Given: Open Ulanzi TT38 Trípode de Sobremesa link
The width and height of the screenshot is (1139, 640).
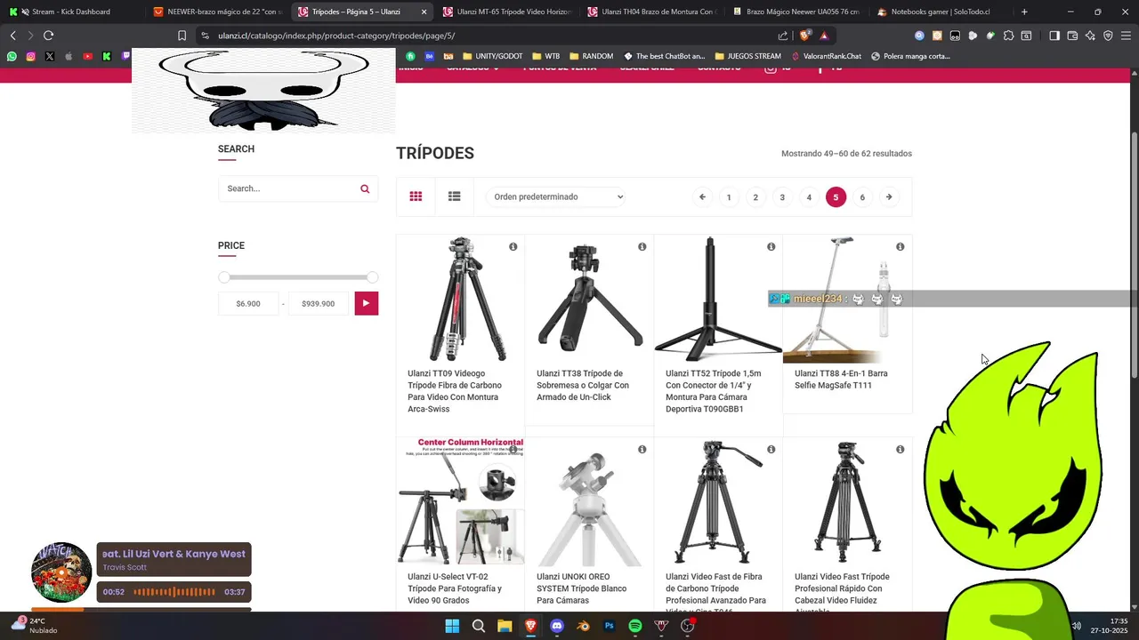Looking at the screenshot, I should coord(584,386).
